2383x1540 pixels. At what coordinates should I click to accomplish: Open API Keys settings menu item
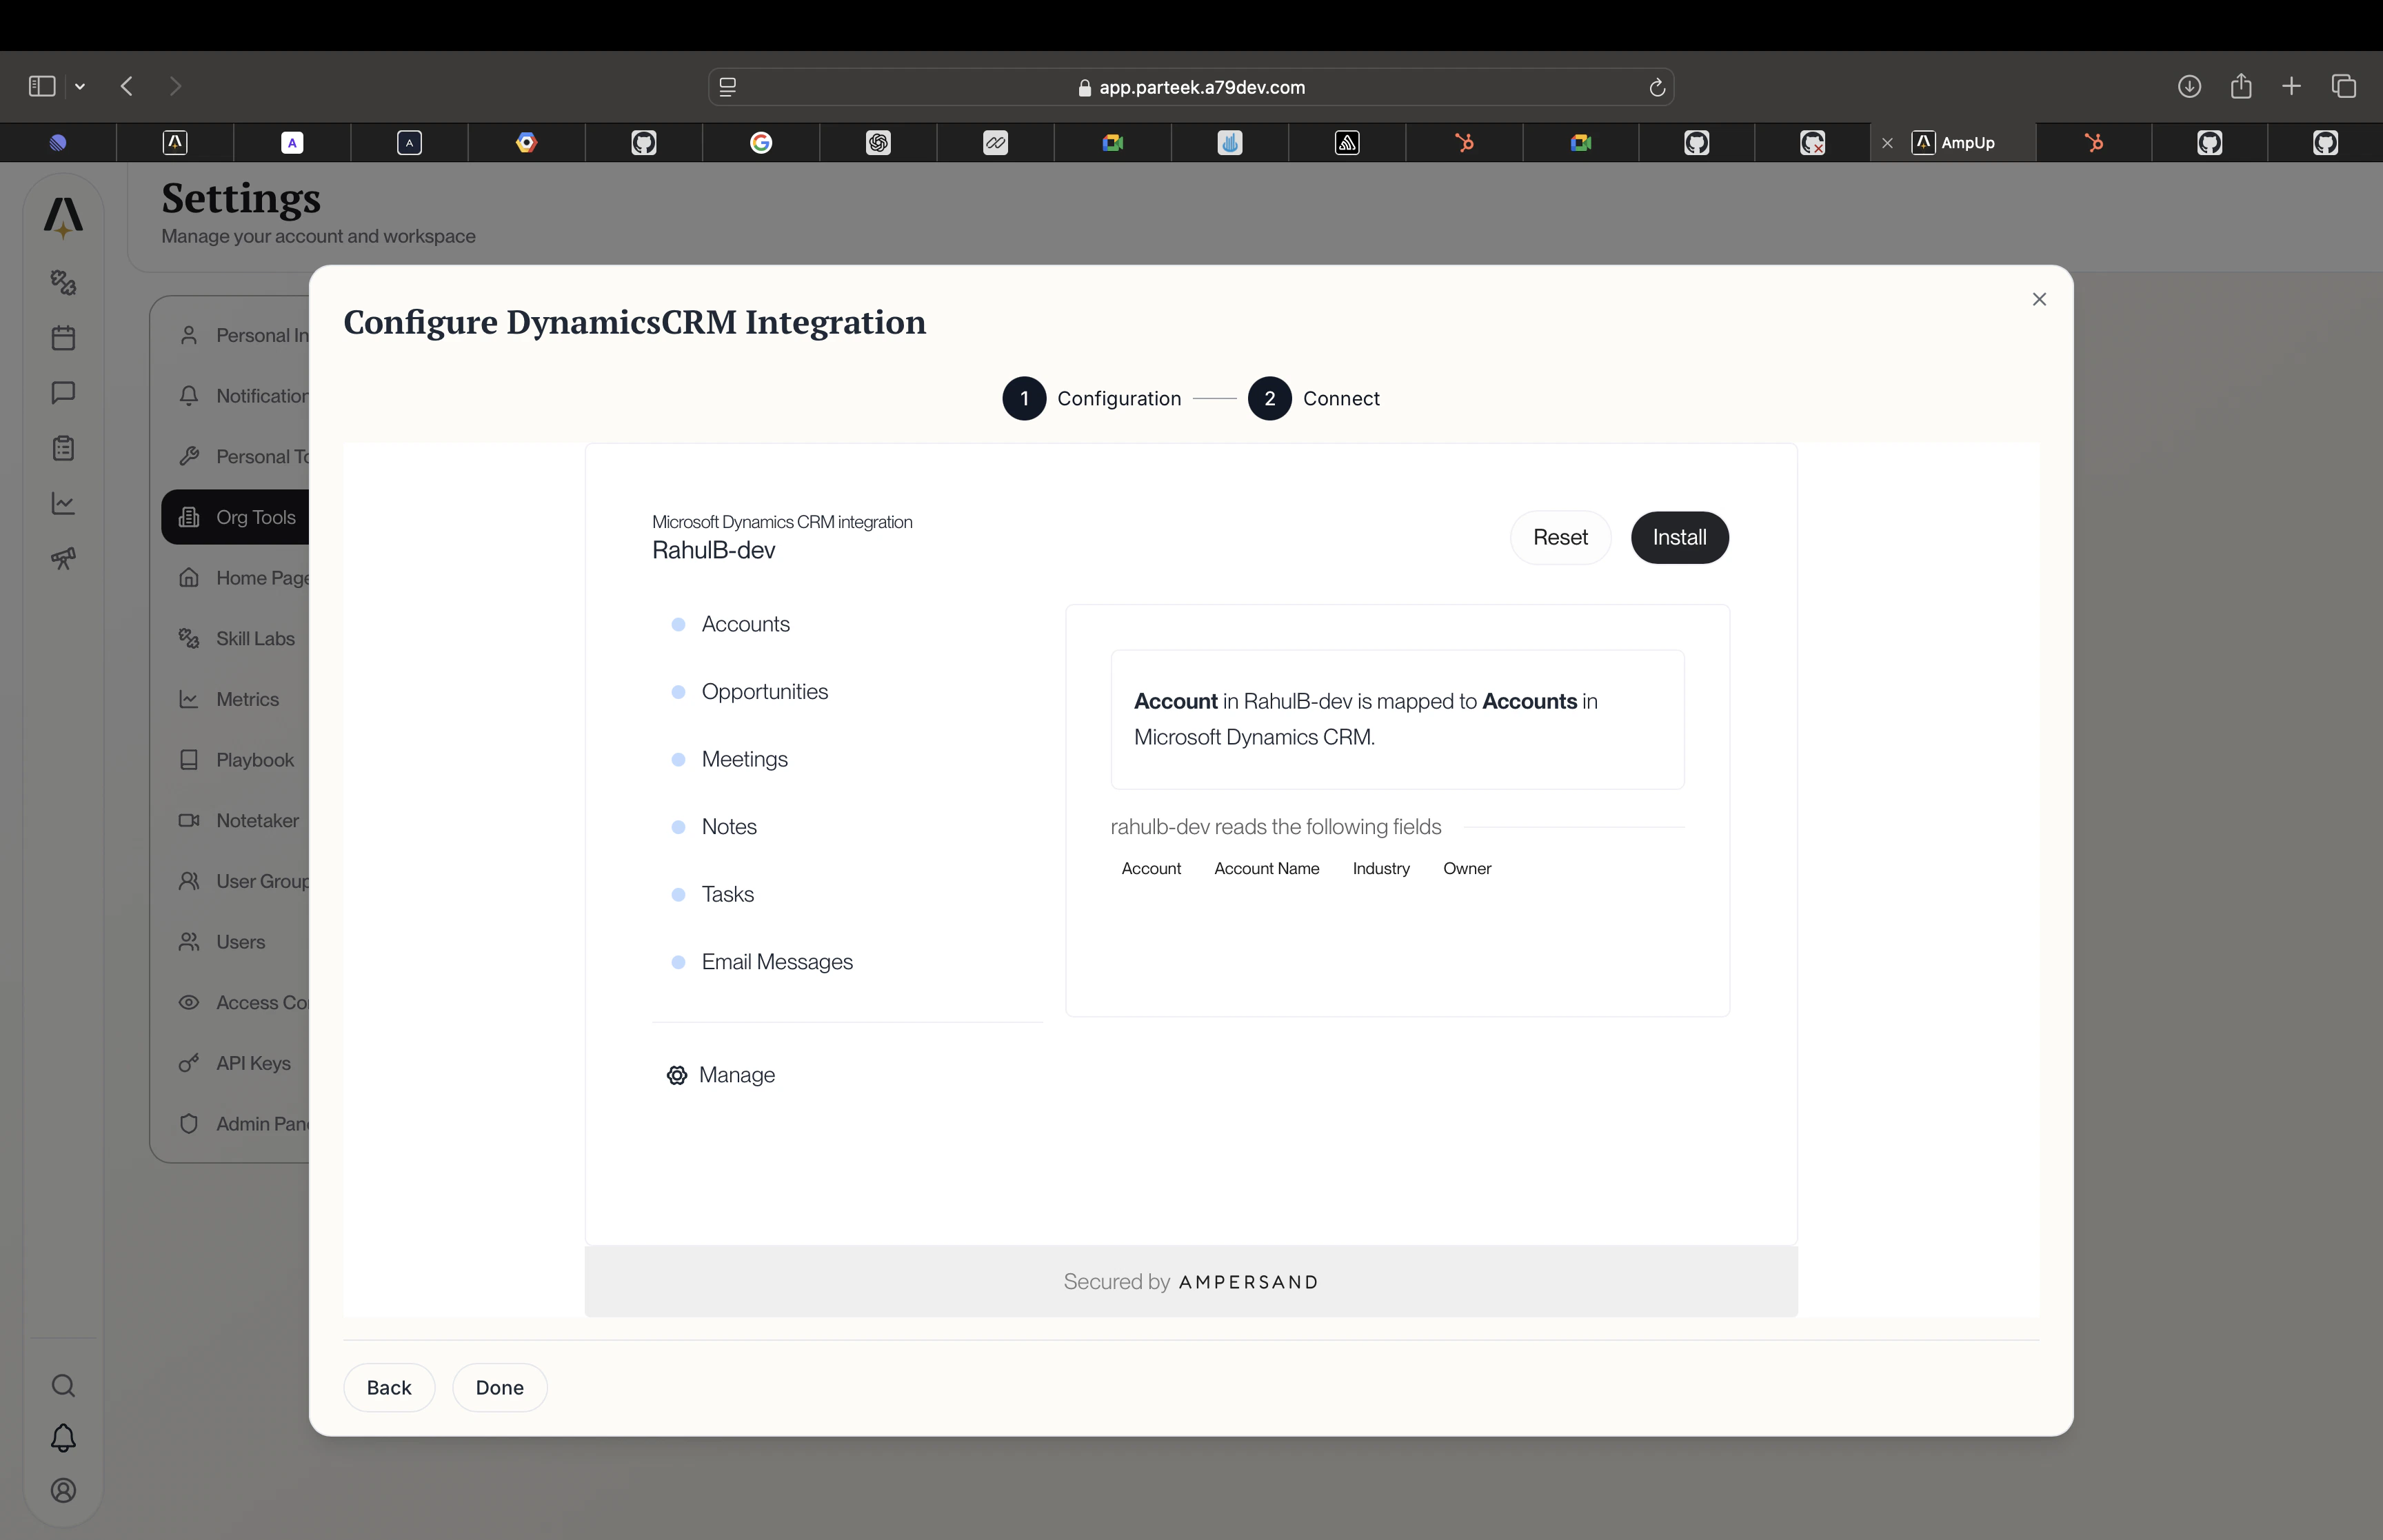[x=236, y=1063]
